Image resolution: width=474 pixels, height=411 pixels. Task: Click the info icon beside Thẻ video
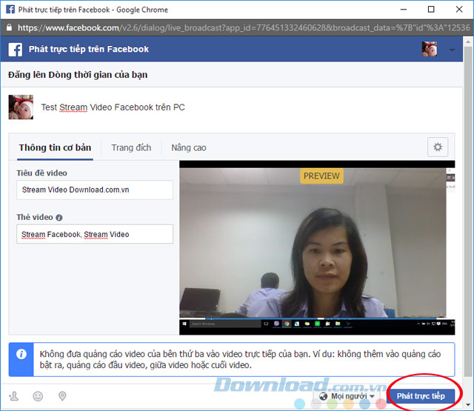[59, 218]
